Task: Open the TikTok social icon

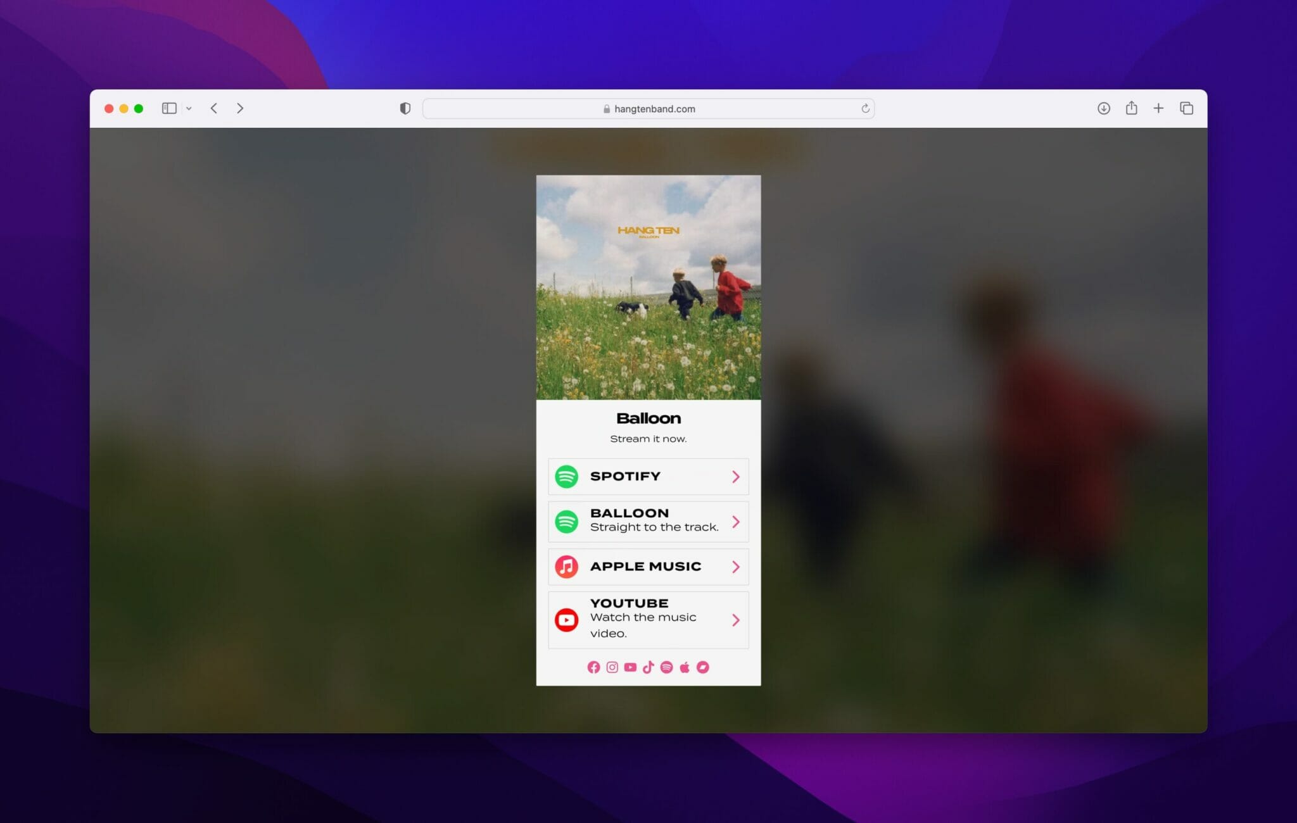Action: 648,667
